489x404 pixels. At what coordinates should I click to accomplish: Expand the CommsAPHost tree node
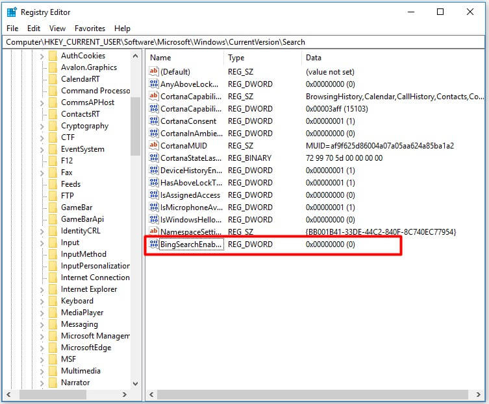42,103
